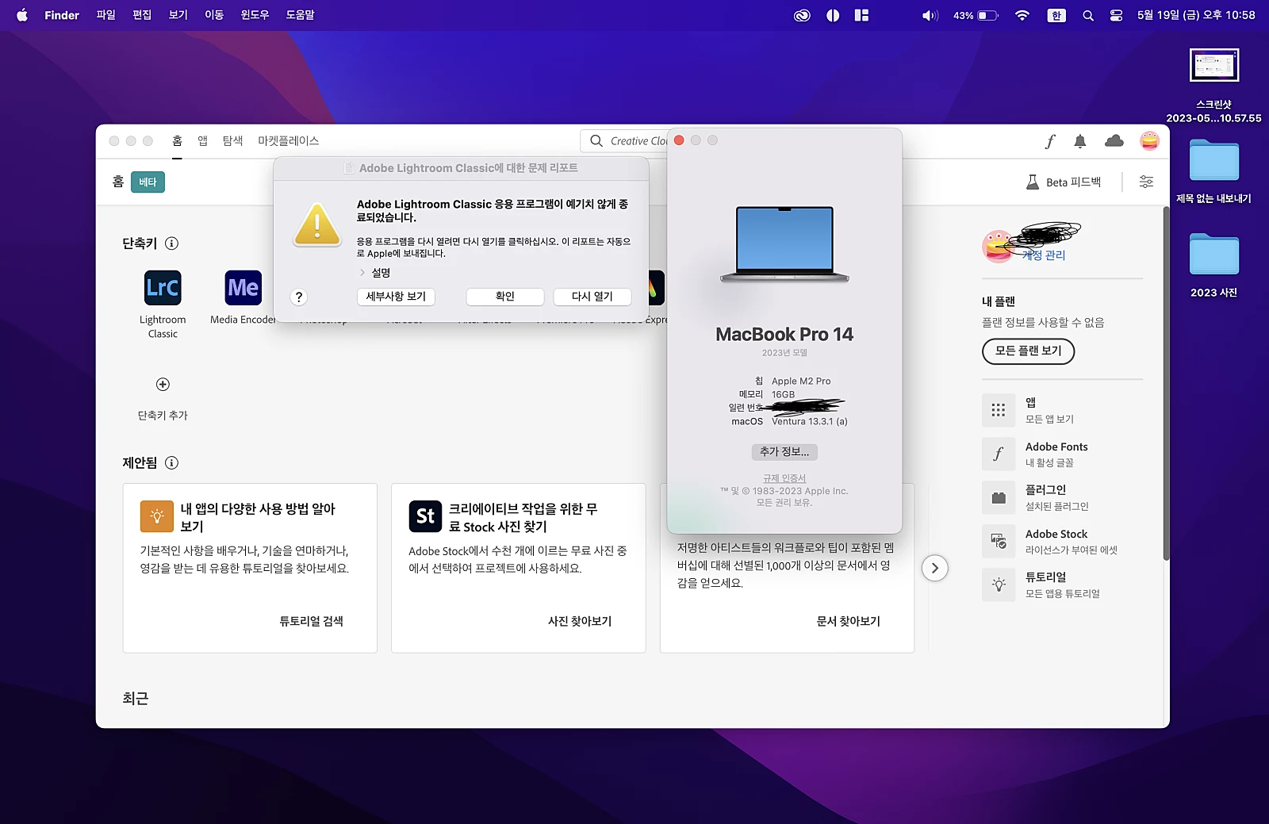Click 튜토리얼 검색 link
The width and height of the screenshot is (1269, 824).
(x=311, y=621)
